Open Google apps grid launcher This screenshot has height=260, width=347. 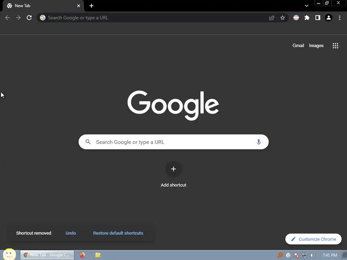tap(335, 46)
